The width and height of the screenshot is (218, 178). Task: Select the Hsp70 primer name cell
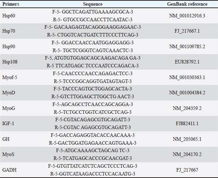pos(8,31)
